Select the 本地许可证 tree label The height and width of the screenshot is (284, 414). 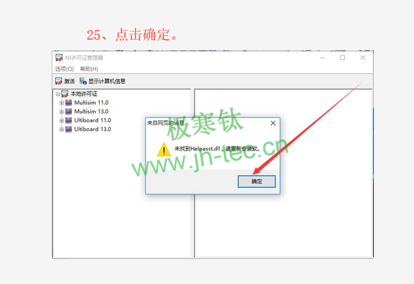click(x=84, y=94)
